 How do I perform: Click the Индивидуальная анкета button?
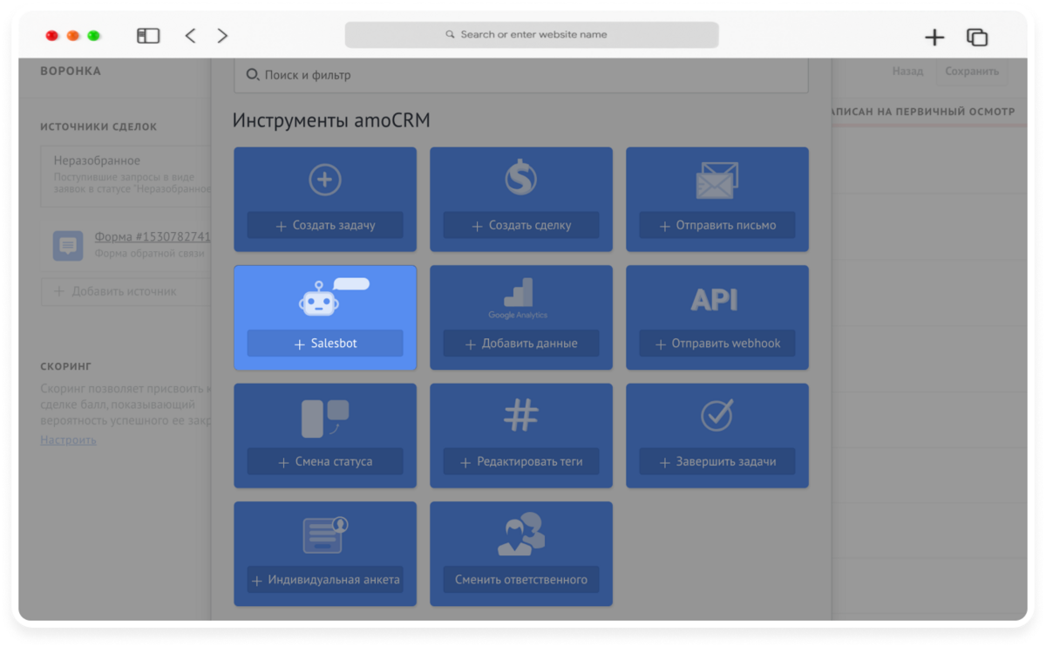point(325,580)
